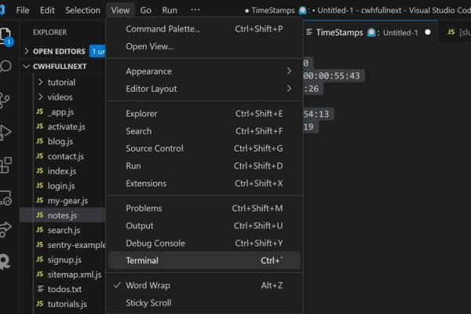Close the open View menu
Screen dimensions: 471x314
click(120, 10)
